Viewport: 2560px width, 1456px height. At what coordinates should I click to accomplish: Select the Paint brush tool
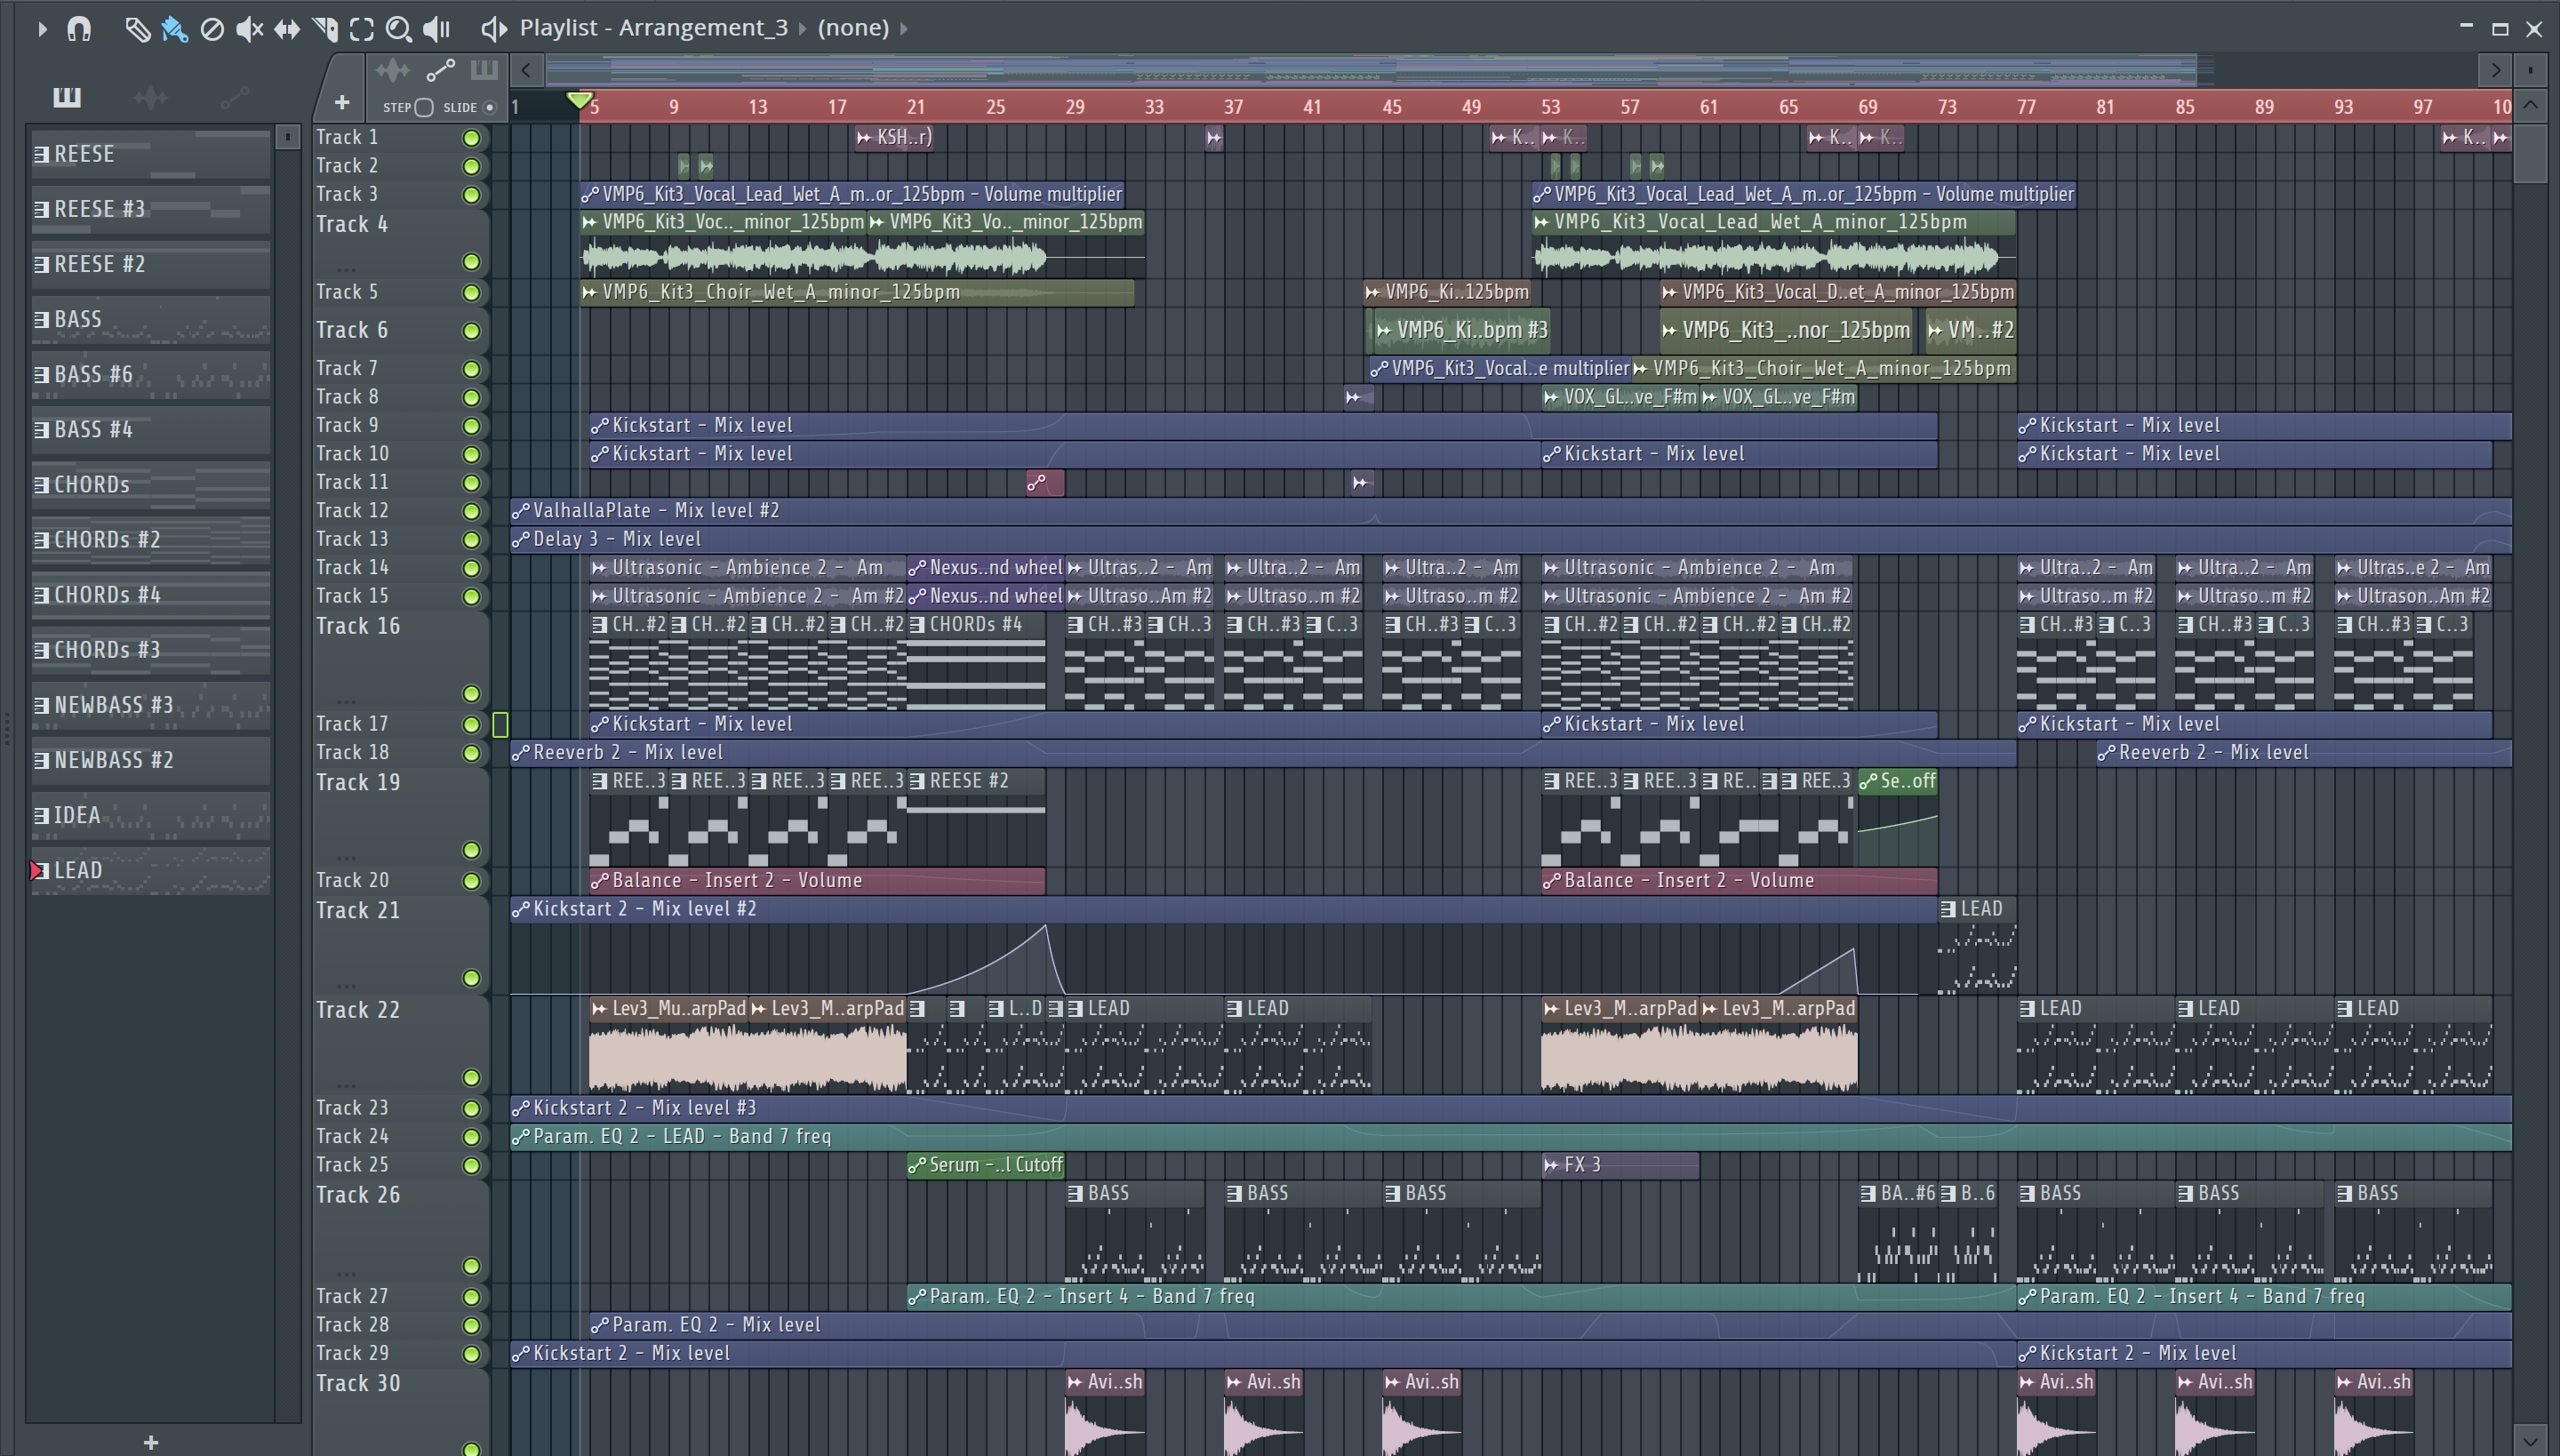pyautogui.click(x=174, y=29)
